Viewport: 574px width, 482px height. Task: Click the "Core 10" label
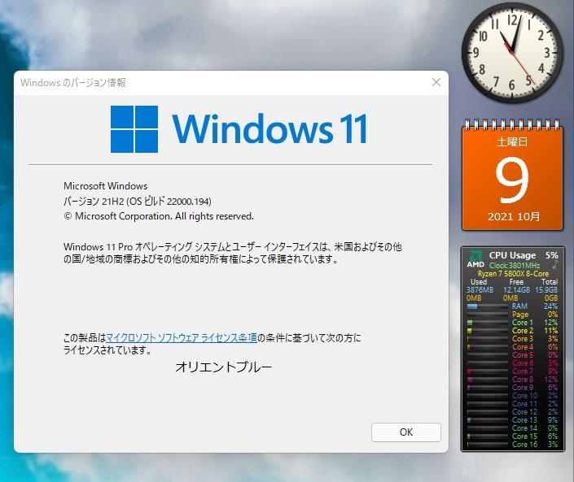point(524,395)
